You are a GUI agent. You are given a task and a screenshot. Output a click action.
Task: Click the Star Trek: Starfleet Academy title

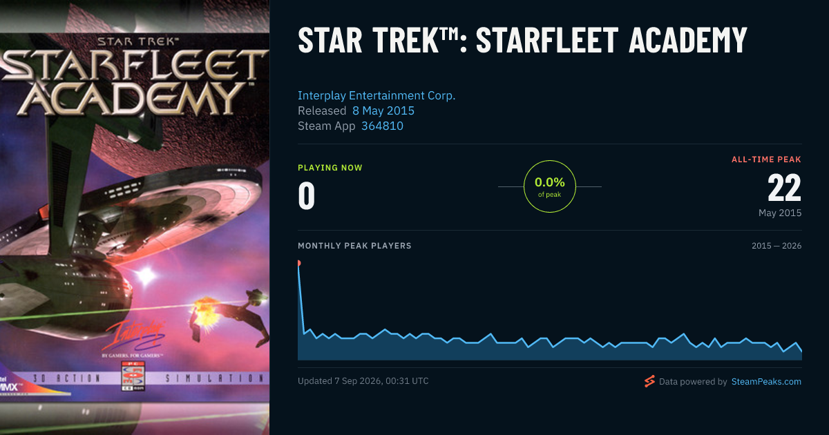click(522, 41)
